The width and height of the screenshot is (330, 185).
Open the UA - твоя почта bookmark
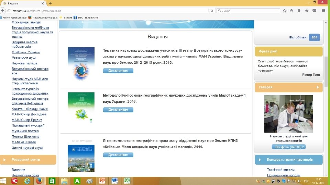pos(86,17)
